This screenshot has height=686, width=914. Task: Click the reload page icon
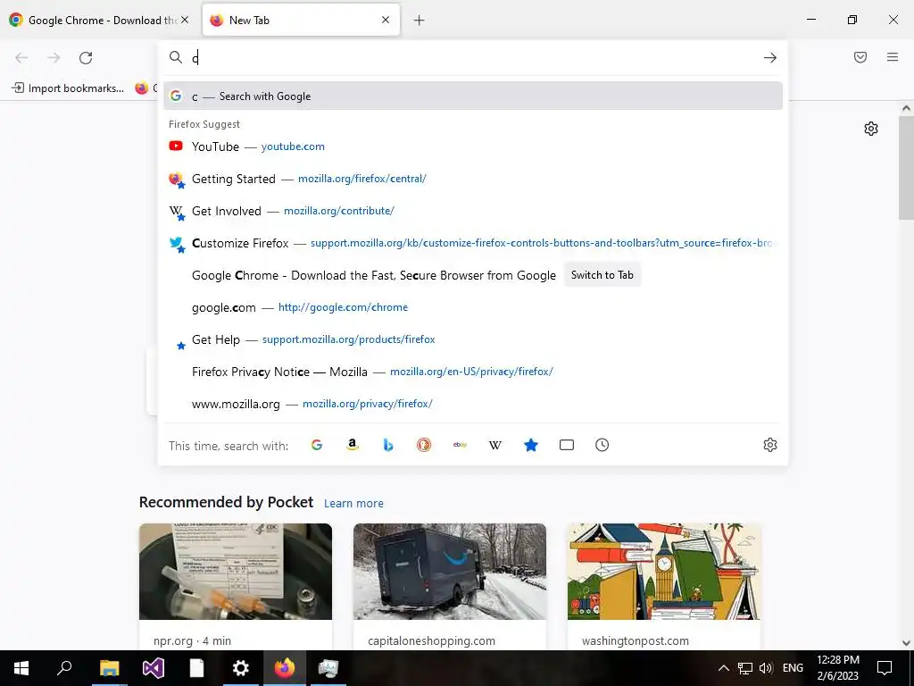[x=86, y=58]
